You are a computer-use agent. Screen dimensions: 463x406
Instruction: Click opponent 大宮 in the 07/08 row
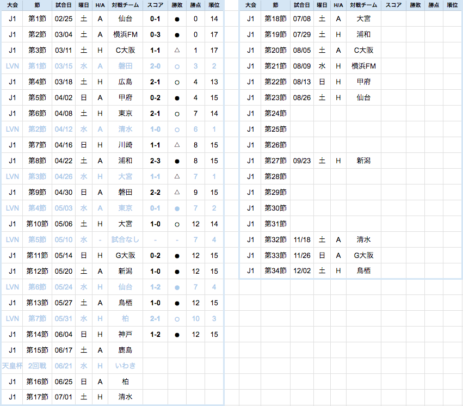tap(363, 19)
